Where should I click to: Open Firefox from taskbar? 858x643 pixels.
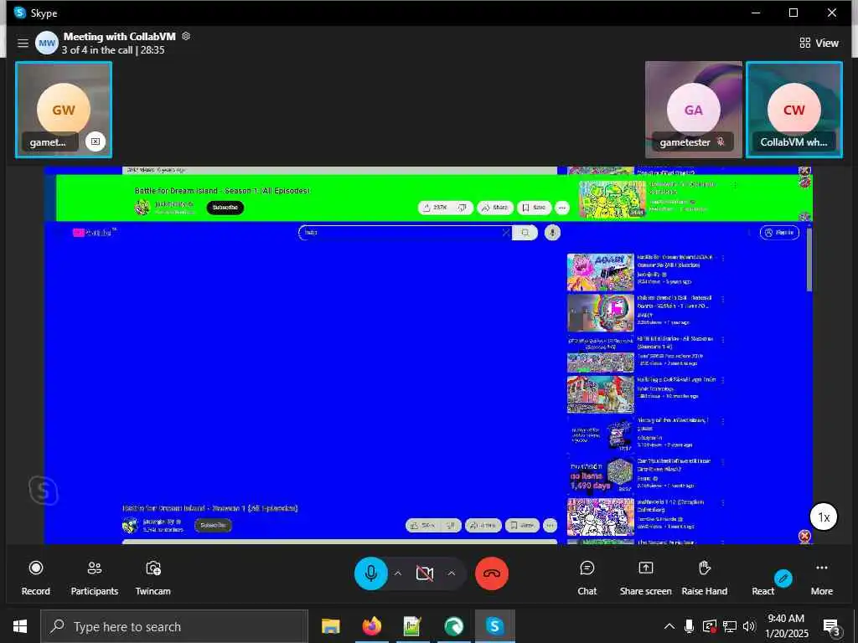(371, 626)
